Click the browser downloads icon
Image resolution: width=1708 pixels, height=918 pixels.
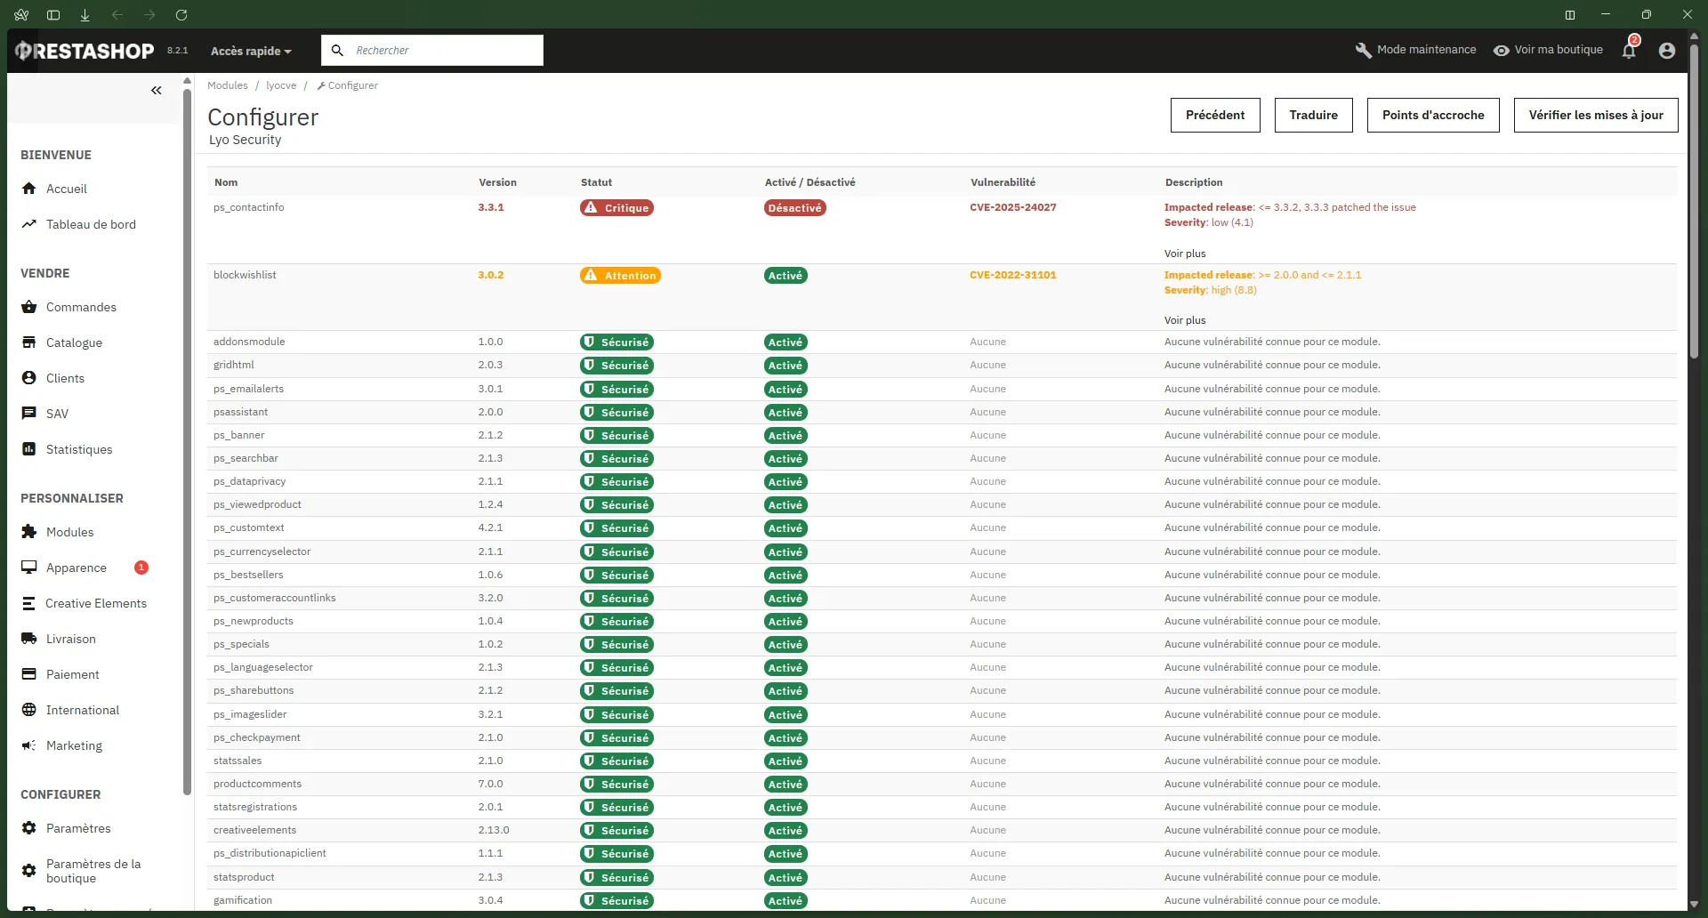[x=85, y=15]
